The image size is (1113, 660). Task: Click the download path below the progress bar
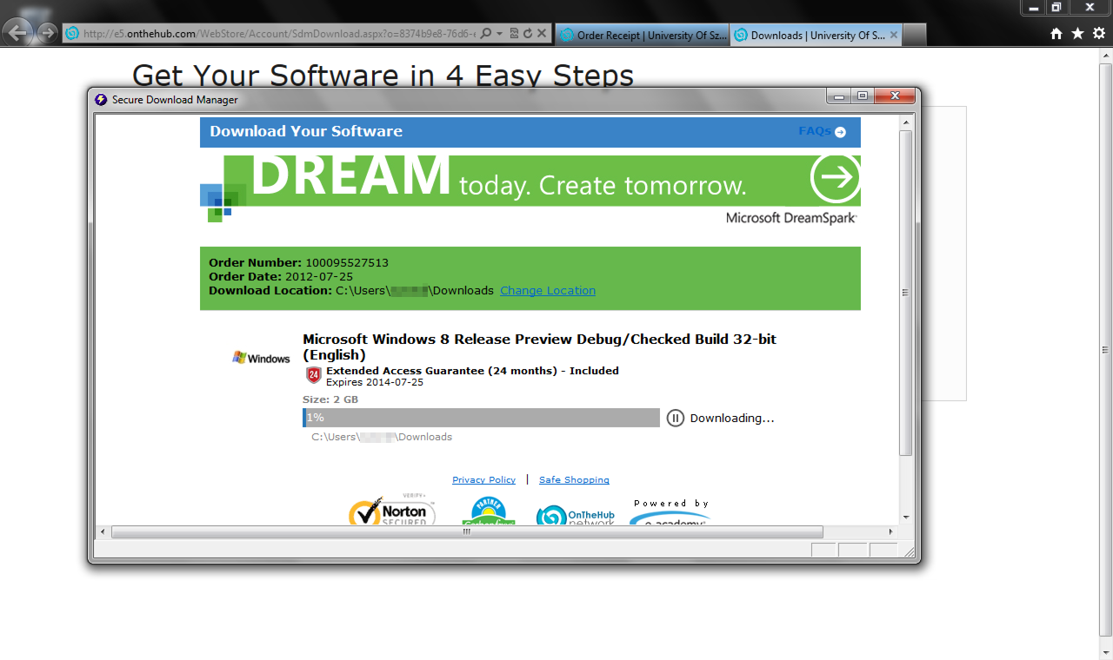pos(382,437)
